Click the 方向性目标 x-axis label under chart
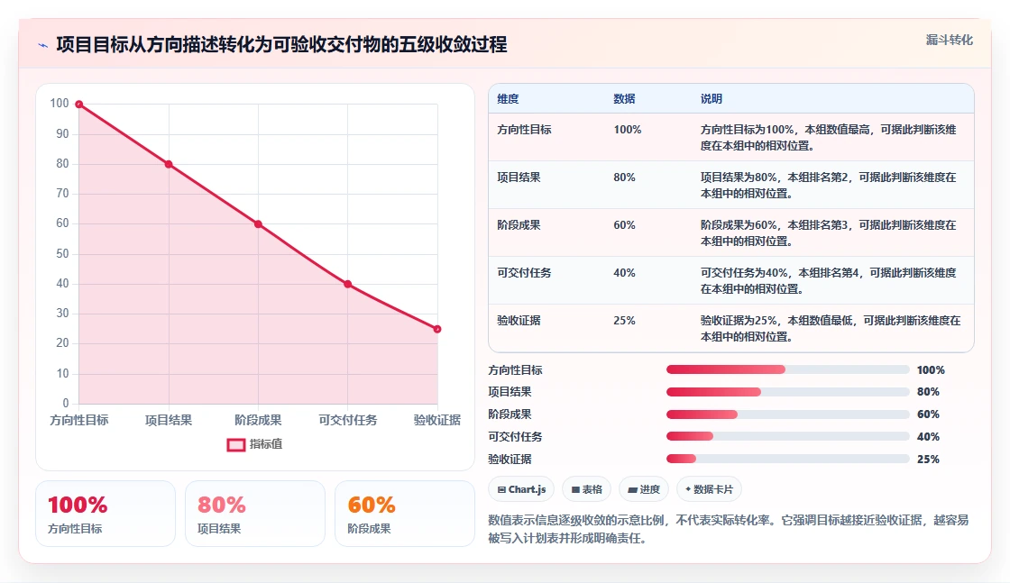 [79, 420]
